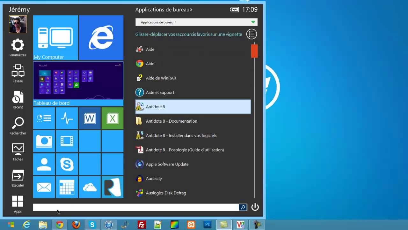Viewport: 408px width, 230px height.
Task: Select the rocket Aide list entry
Action: 193,49
